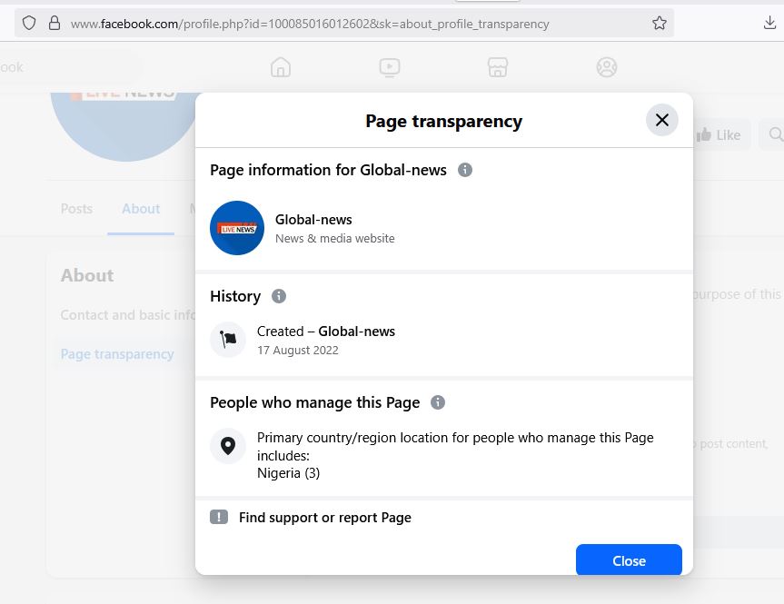This screenshot has width=784, height=604.
Task: Open the Facebook Video tab icon
Action: [x=390, y=67]
